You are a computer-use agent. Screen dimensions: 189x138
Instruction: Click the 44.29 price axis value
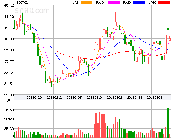[x=9, y=17]
